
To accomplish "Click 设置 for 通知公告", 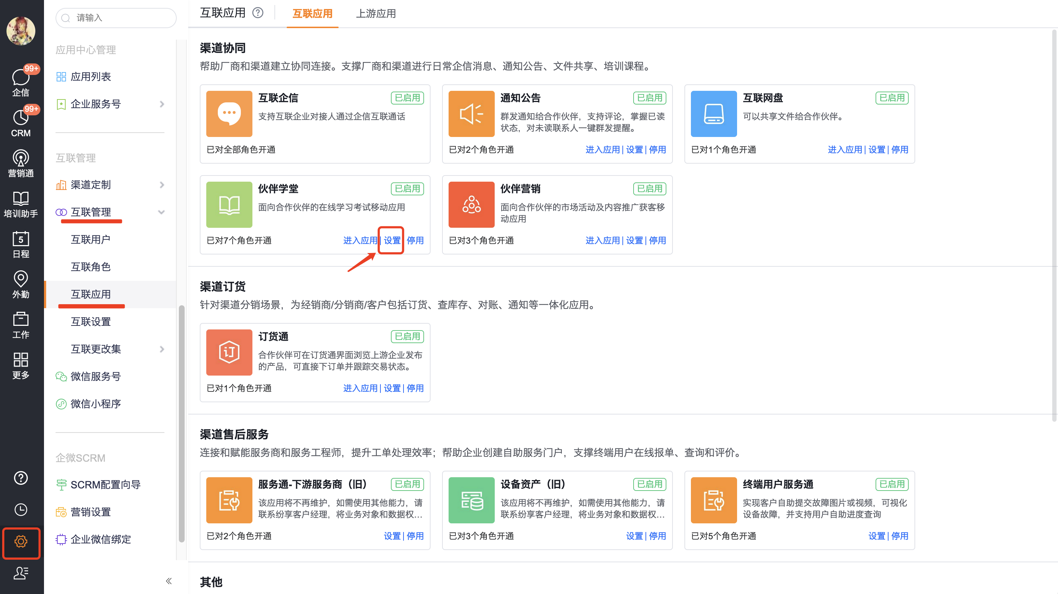I will click(635, 150).
